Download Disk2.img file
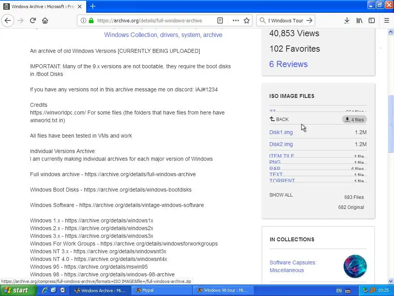This screenshot has height=296, width=394. tap(281, 144)
